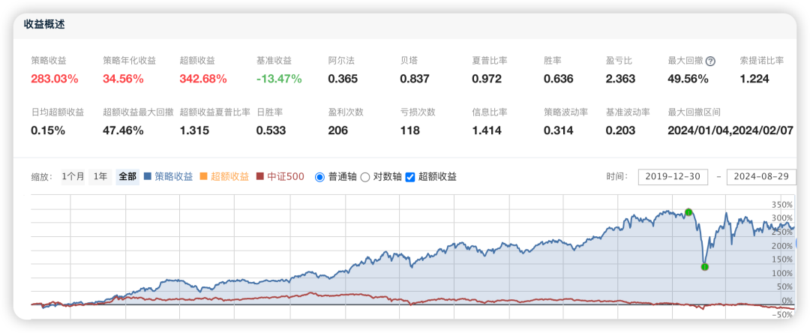Click the 基准波动率 value 0.203
The image size is (810, 333).
(x=620, y=130)
